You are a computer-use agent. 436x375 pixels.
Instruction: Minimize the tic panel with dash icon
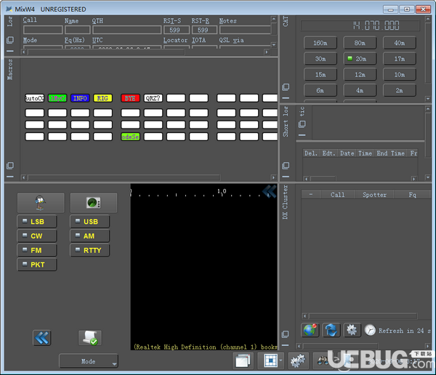coord(302,135)
